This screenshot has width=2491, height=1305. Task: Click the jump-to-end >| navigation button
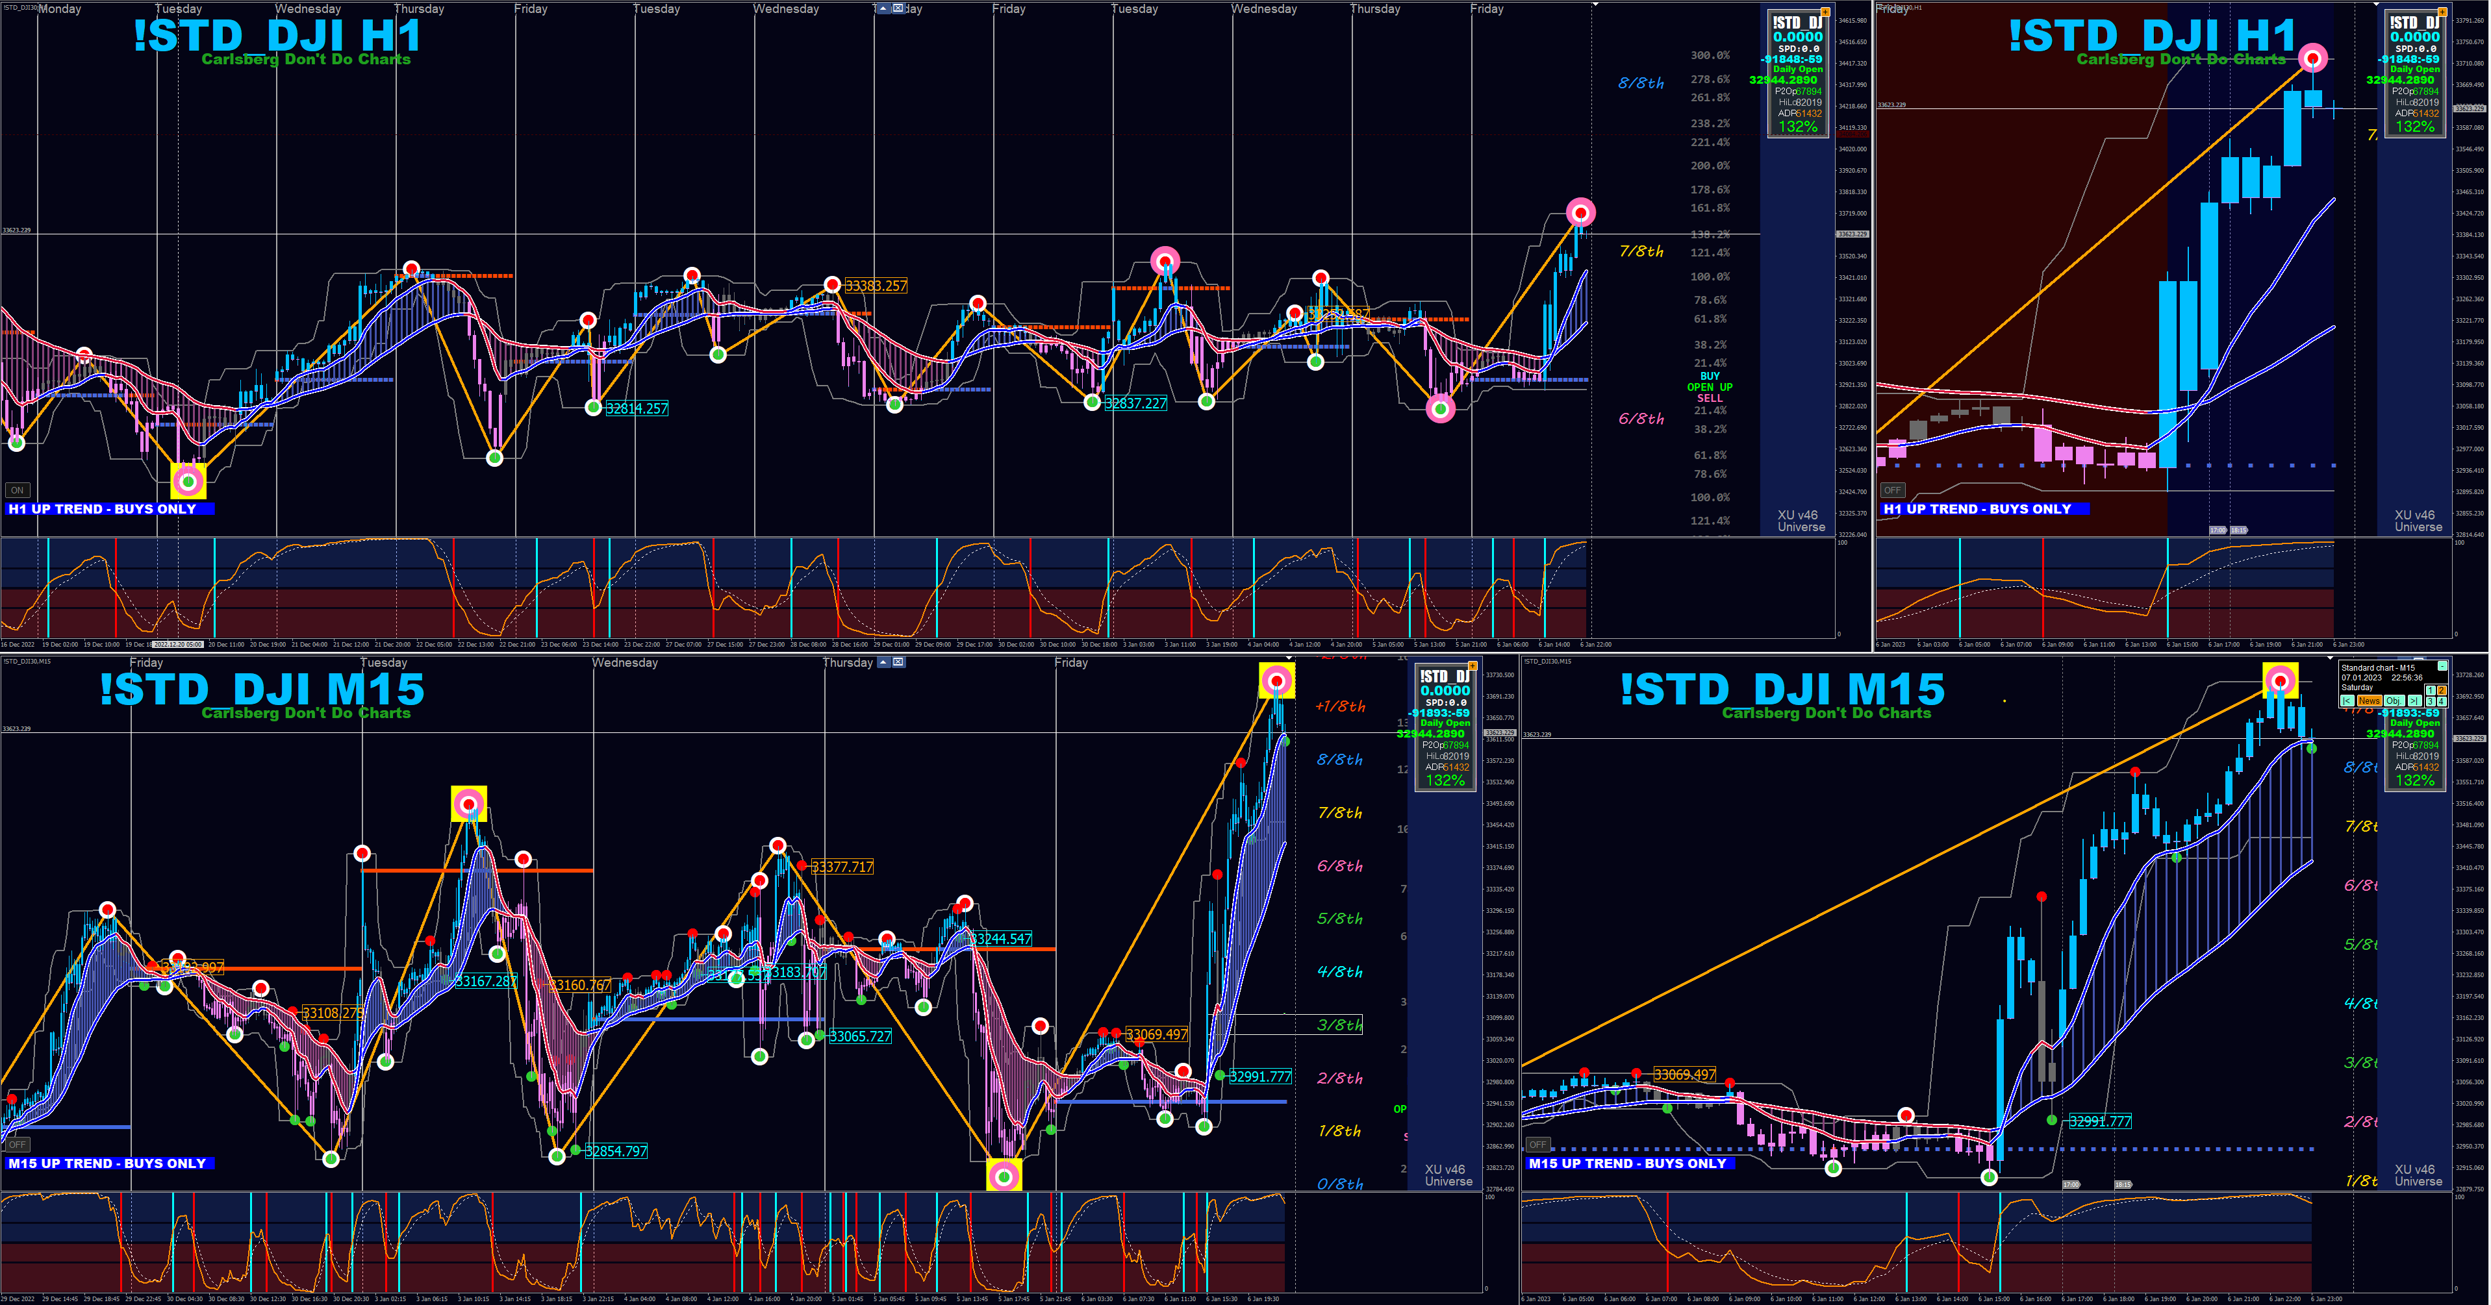[x=2414, y=701]
